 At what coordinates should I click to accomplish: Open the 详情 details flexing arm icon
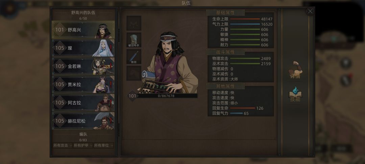tap(295, 70)
